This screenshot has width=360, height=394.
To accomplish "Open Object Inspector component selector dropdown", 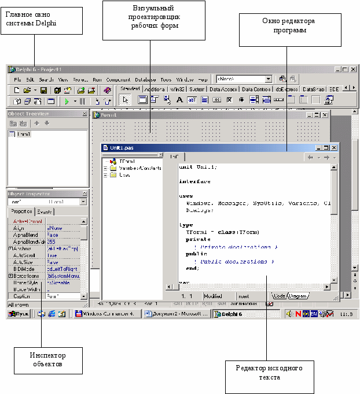I will coord(83,202).
